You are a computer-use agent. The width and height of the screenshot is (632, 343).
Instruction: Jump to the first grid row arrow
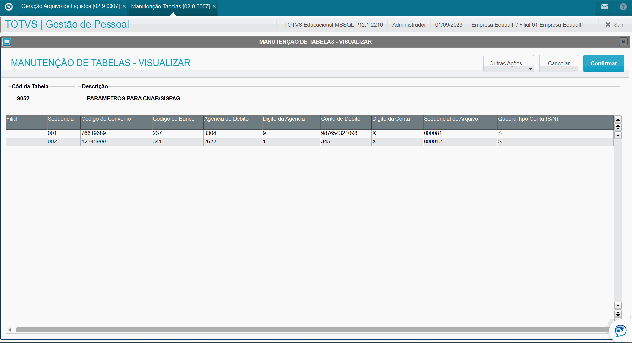[x=618, y=119]
